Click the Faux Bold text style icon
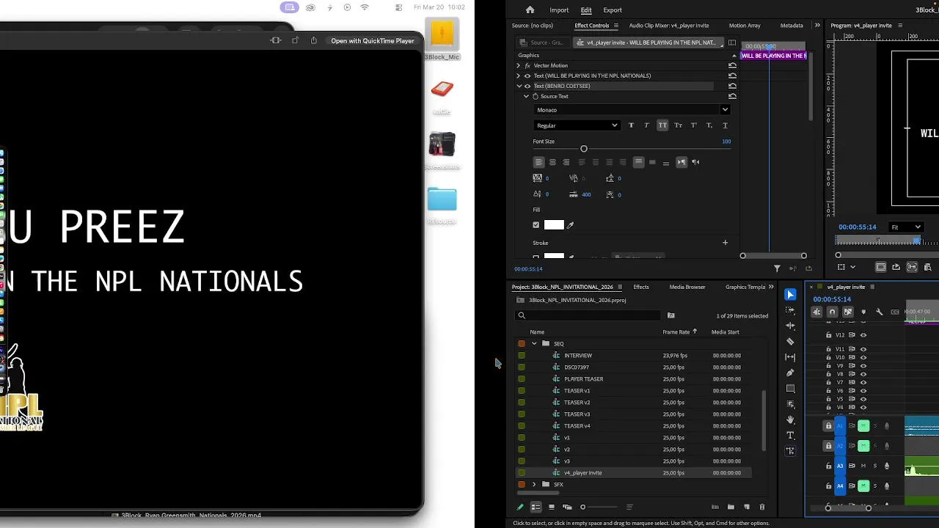This screenshot has height=528, width=939. (631, 125)
